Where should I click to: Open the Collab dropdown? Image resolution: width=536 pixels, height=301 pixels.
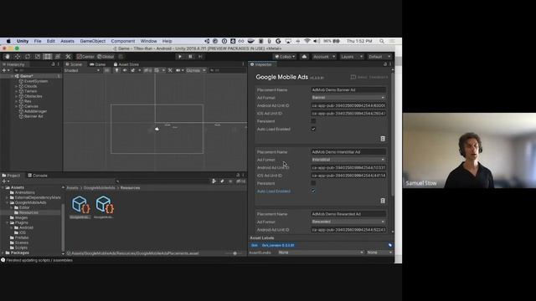285,57
